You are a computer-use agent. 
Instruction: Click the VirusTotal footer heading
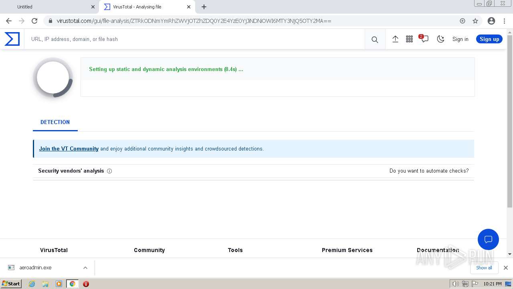54,250
